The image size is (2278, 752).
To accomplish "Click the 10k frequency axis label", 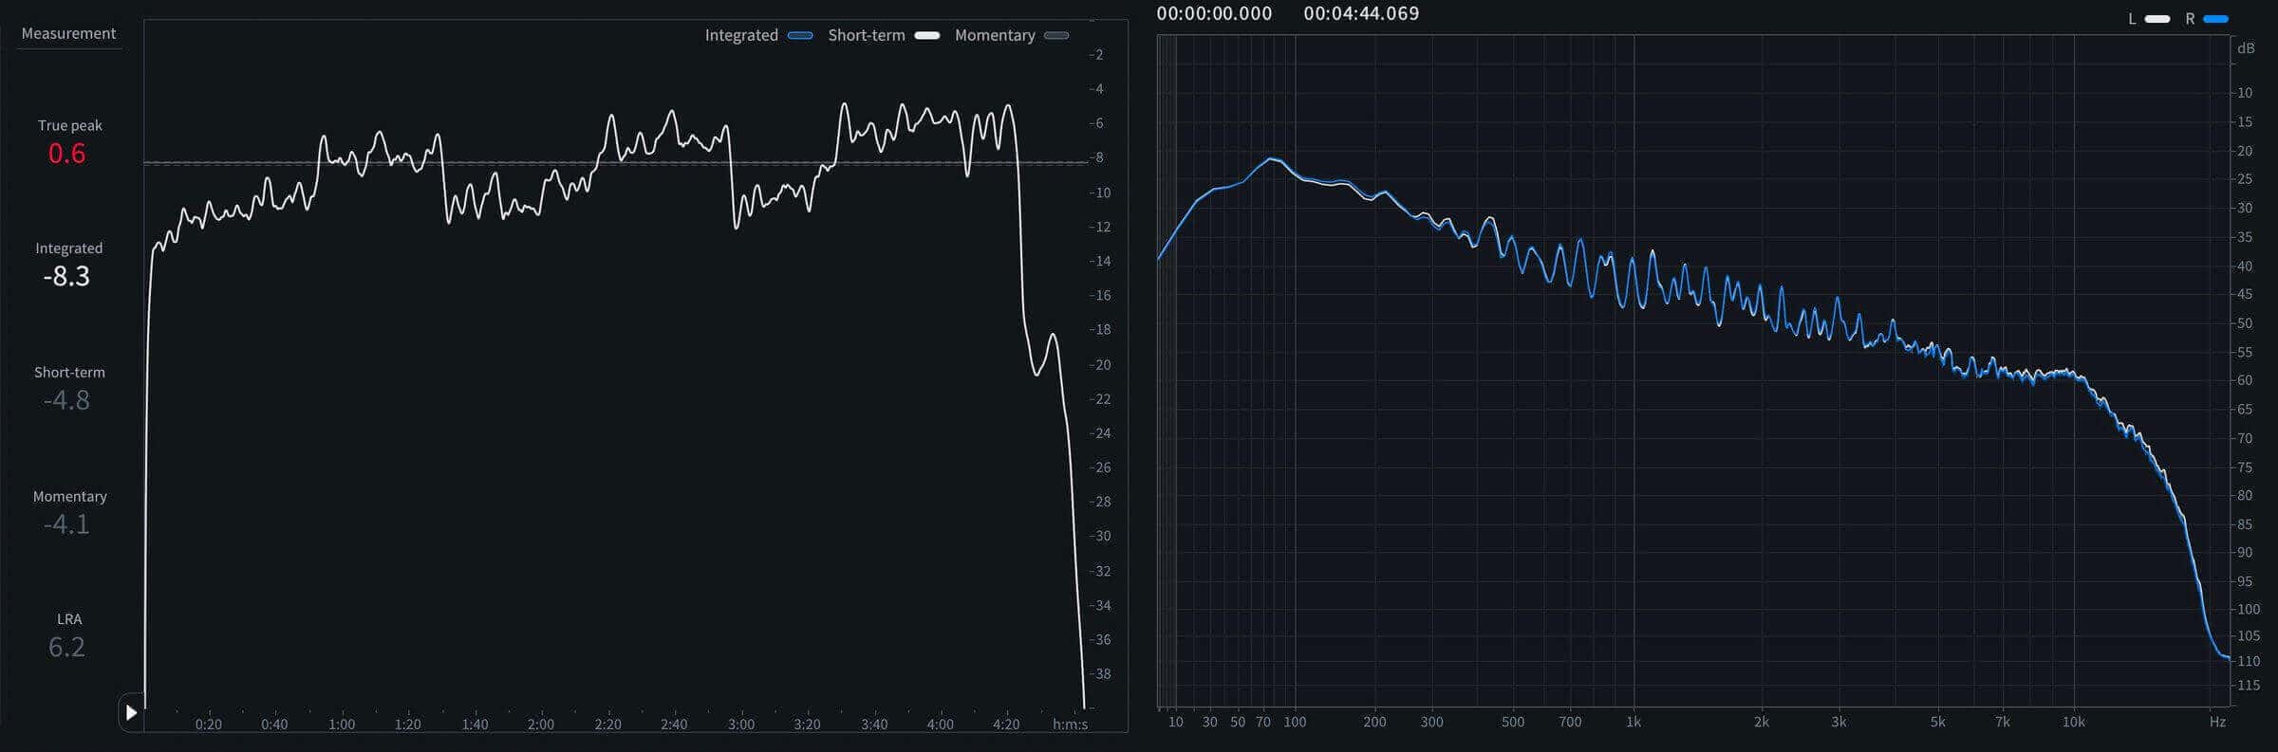I will tap(2074, 722).
